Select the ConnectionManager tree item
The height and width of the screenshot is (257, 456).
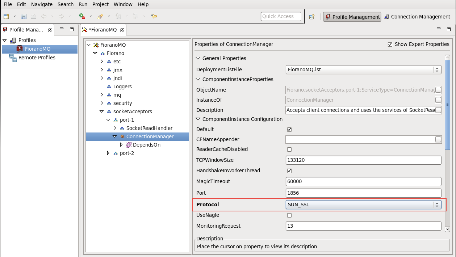point(150,136)
